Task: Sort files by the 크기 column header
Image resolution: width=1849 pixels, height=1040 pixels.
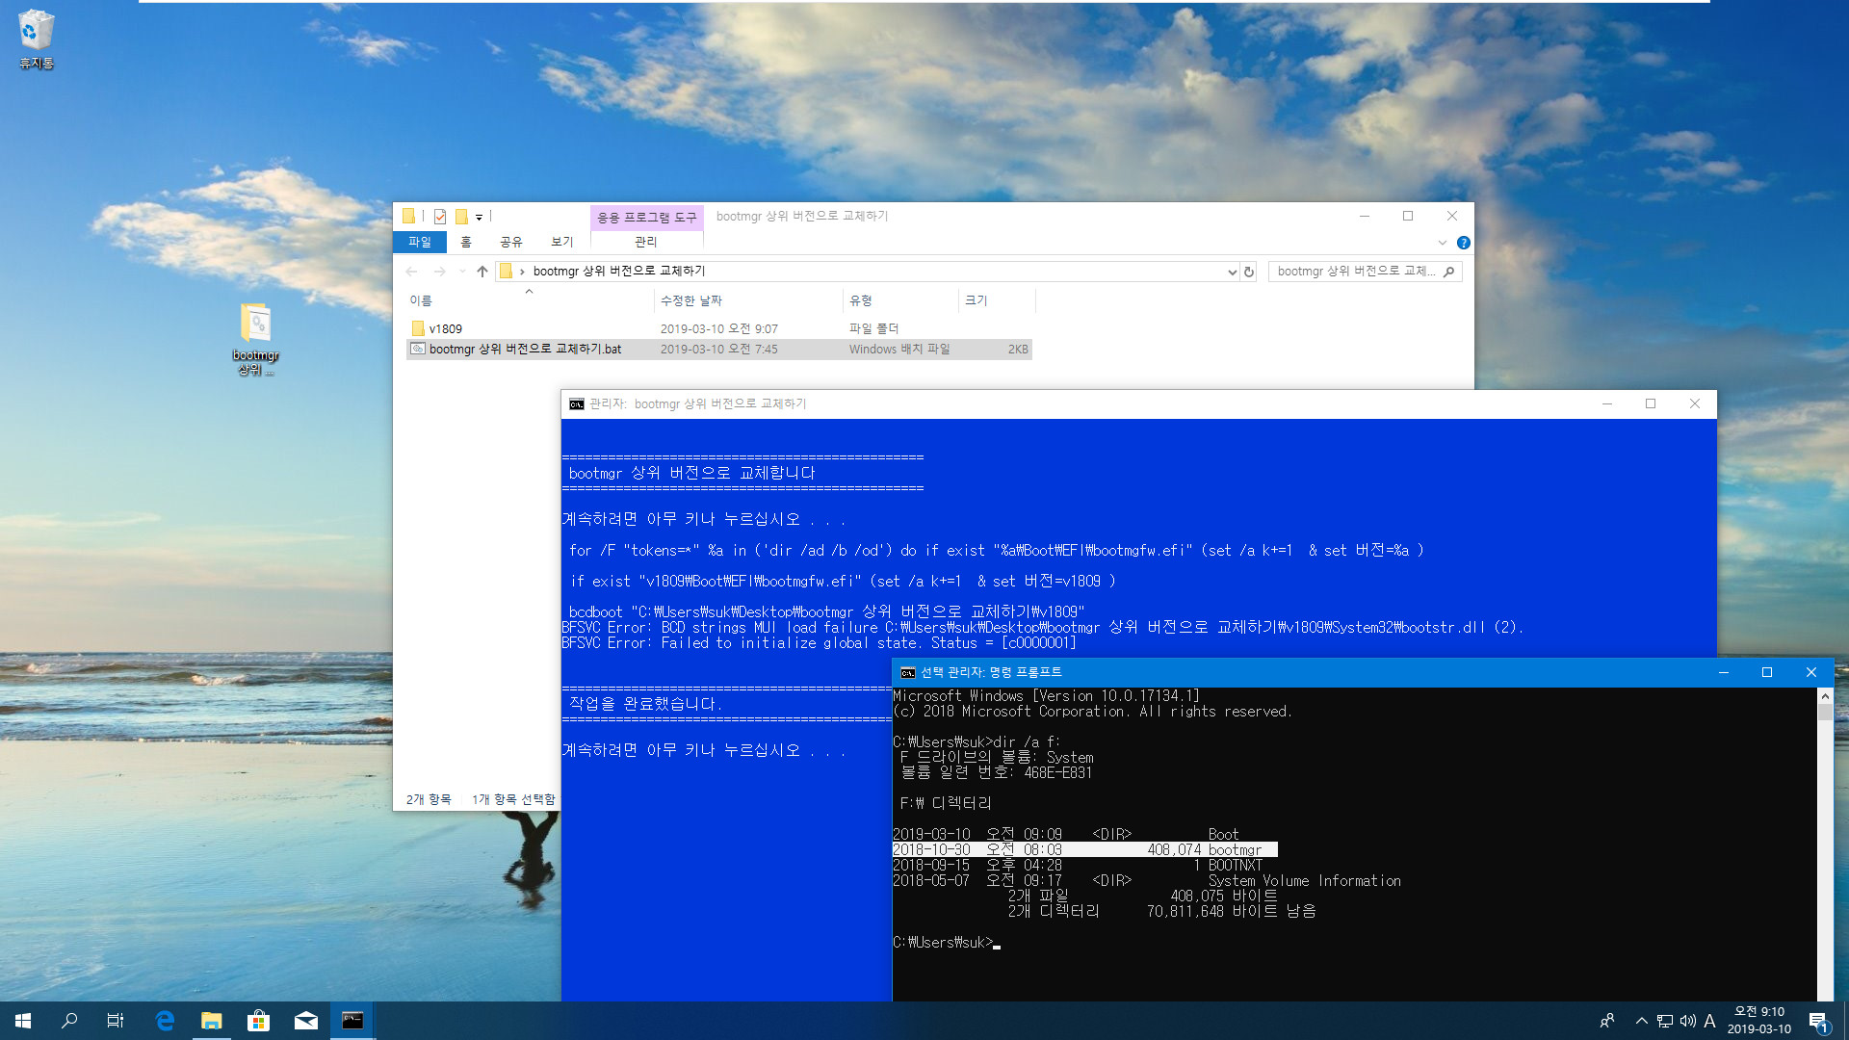Action: pos(997,300)
